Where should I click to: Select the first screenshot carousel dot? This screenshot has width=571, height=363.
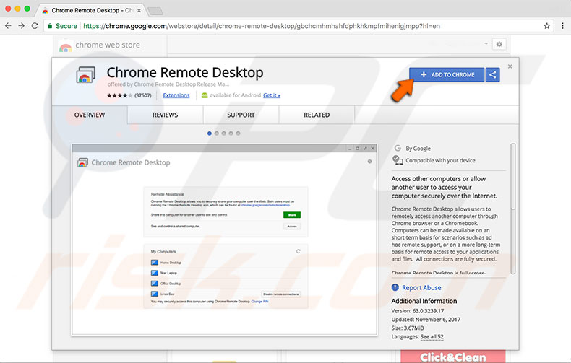(210, 134)
